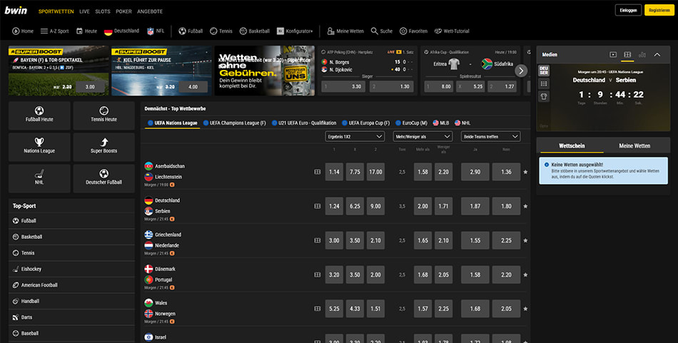Image resolution: width=678 pixels, height=343 pixels.
Task: Select Handball in Top-Sport list
Action: 71,301
